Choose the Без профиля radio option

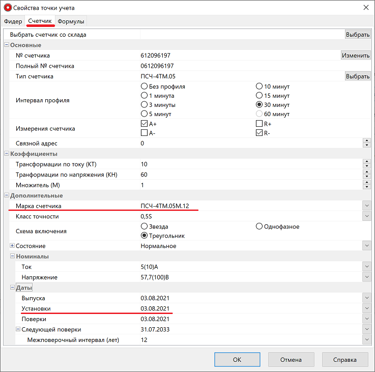tap(145, 87)
